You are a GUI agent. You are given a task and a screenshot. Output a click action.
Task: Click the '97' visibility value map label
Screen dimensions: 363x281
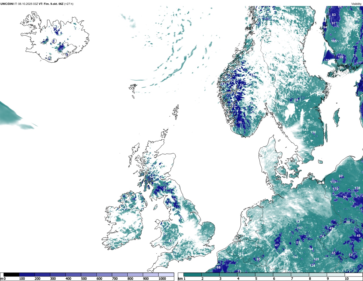coord(334,23)
